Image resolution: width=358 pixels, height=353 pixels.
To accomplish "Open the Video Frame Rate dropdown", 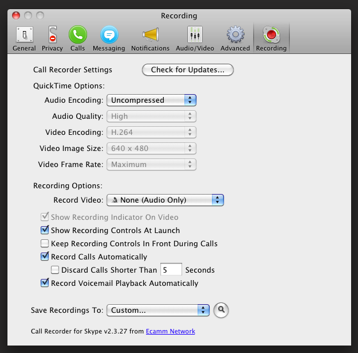I will coord(151,164).
